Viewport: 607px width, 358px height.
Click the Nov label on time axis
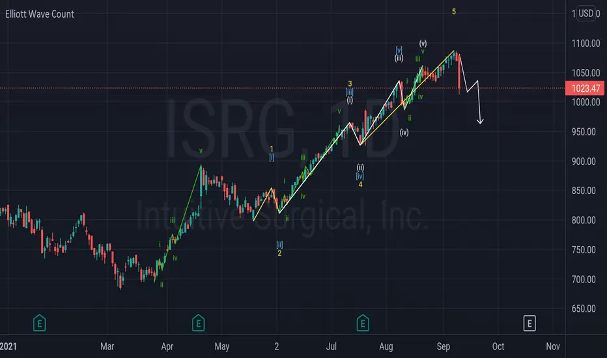553,346
